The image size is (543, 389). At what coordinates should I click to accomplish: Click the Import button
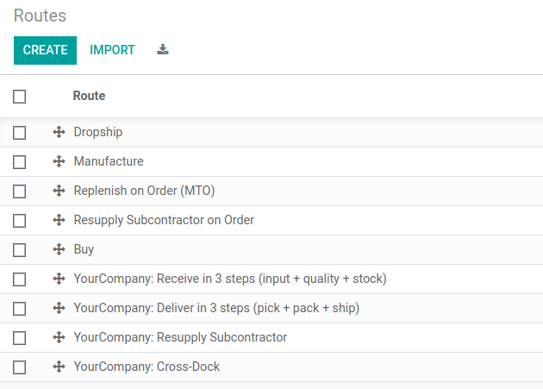[x=112, y=50]
